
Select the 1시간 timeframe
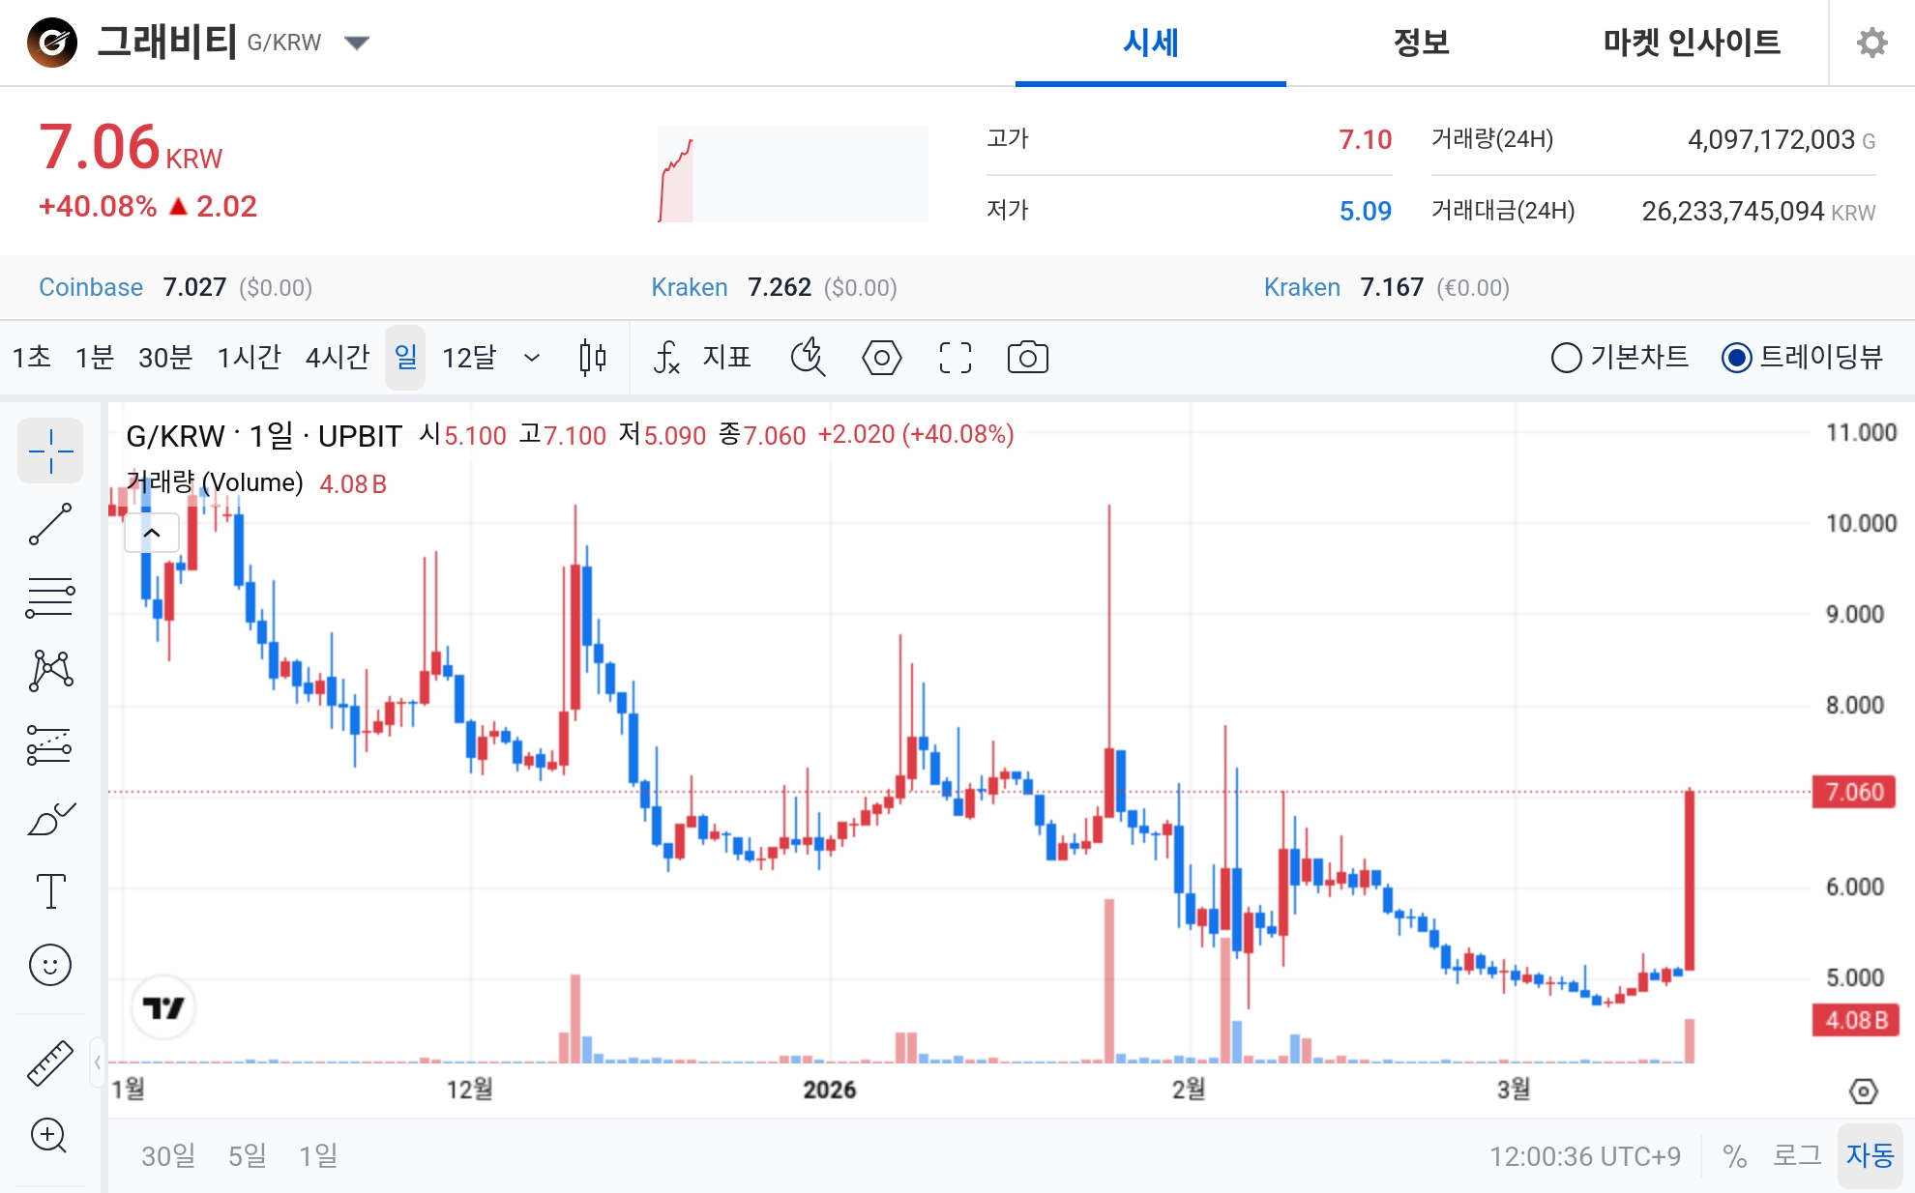click(250, 358)
